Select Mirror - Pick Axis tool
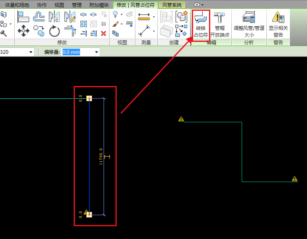 (x=54, y=17)
